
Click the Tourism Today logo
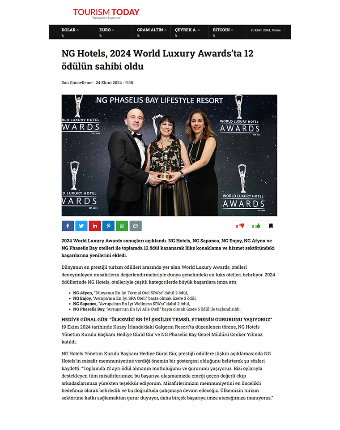[106, 13]
